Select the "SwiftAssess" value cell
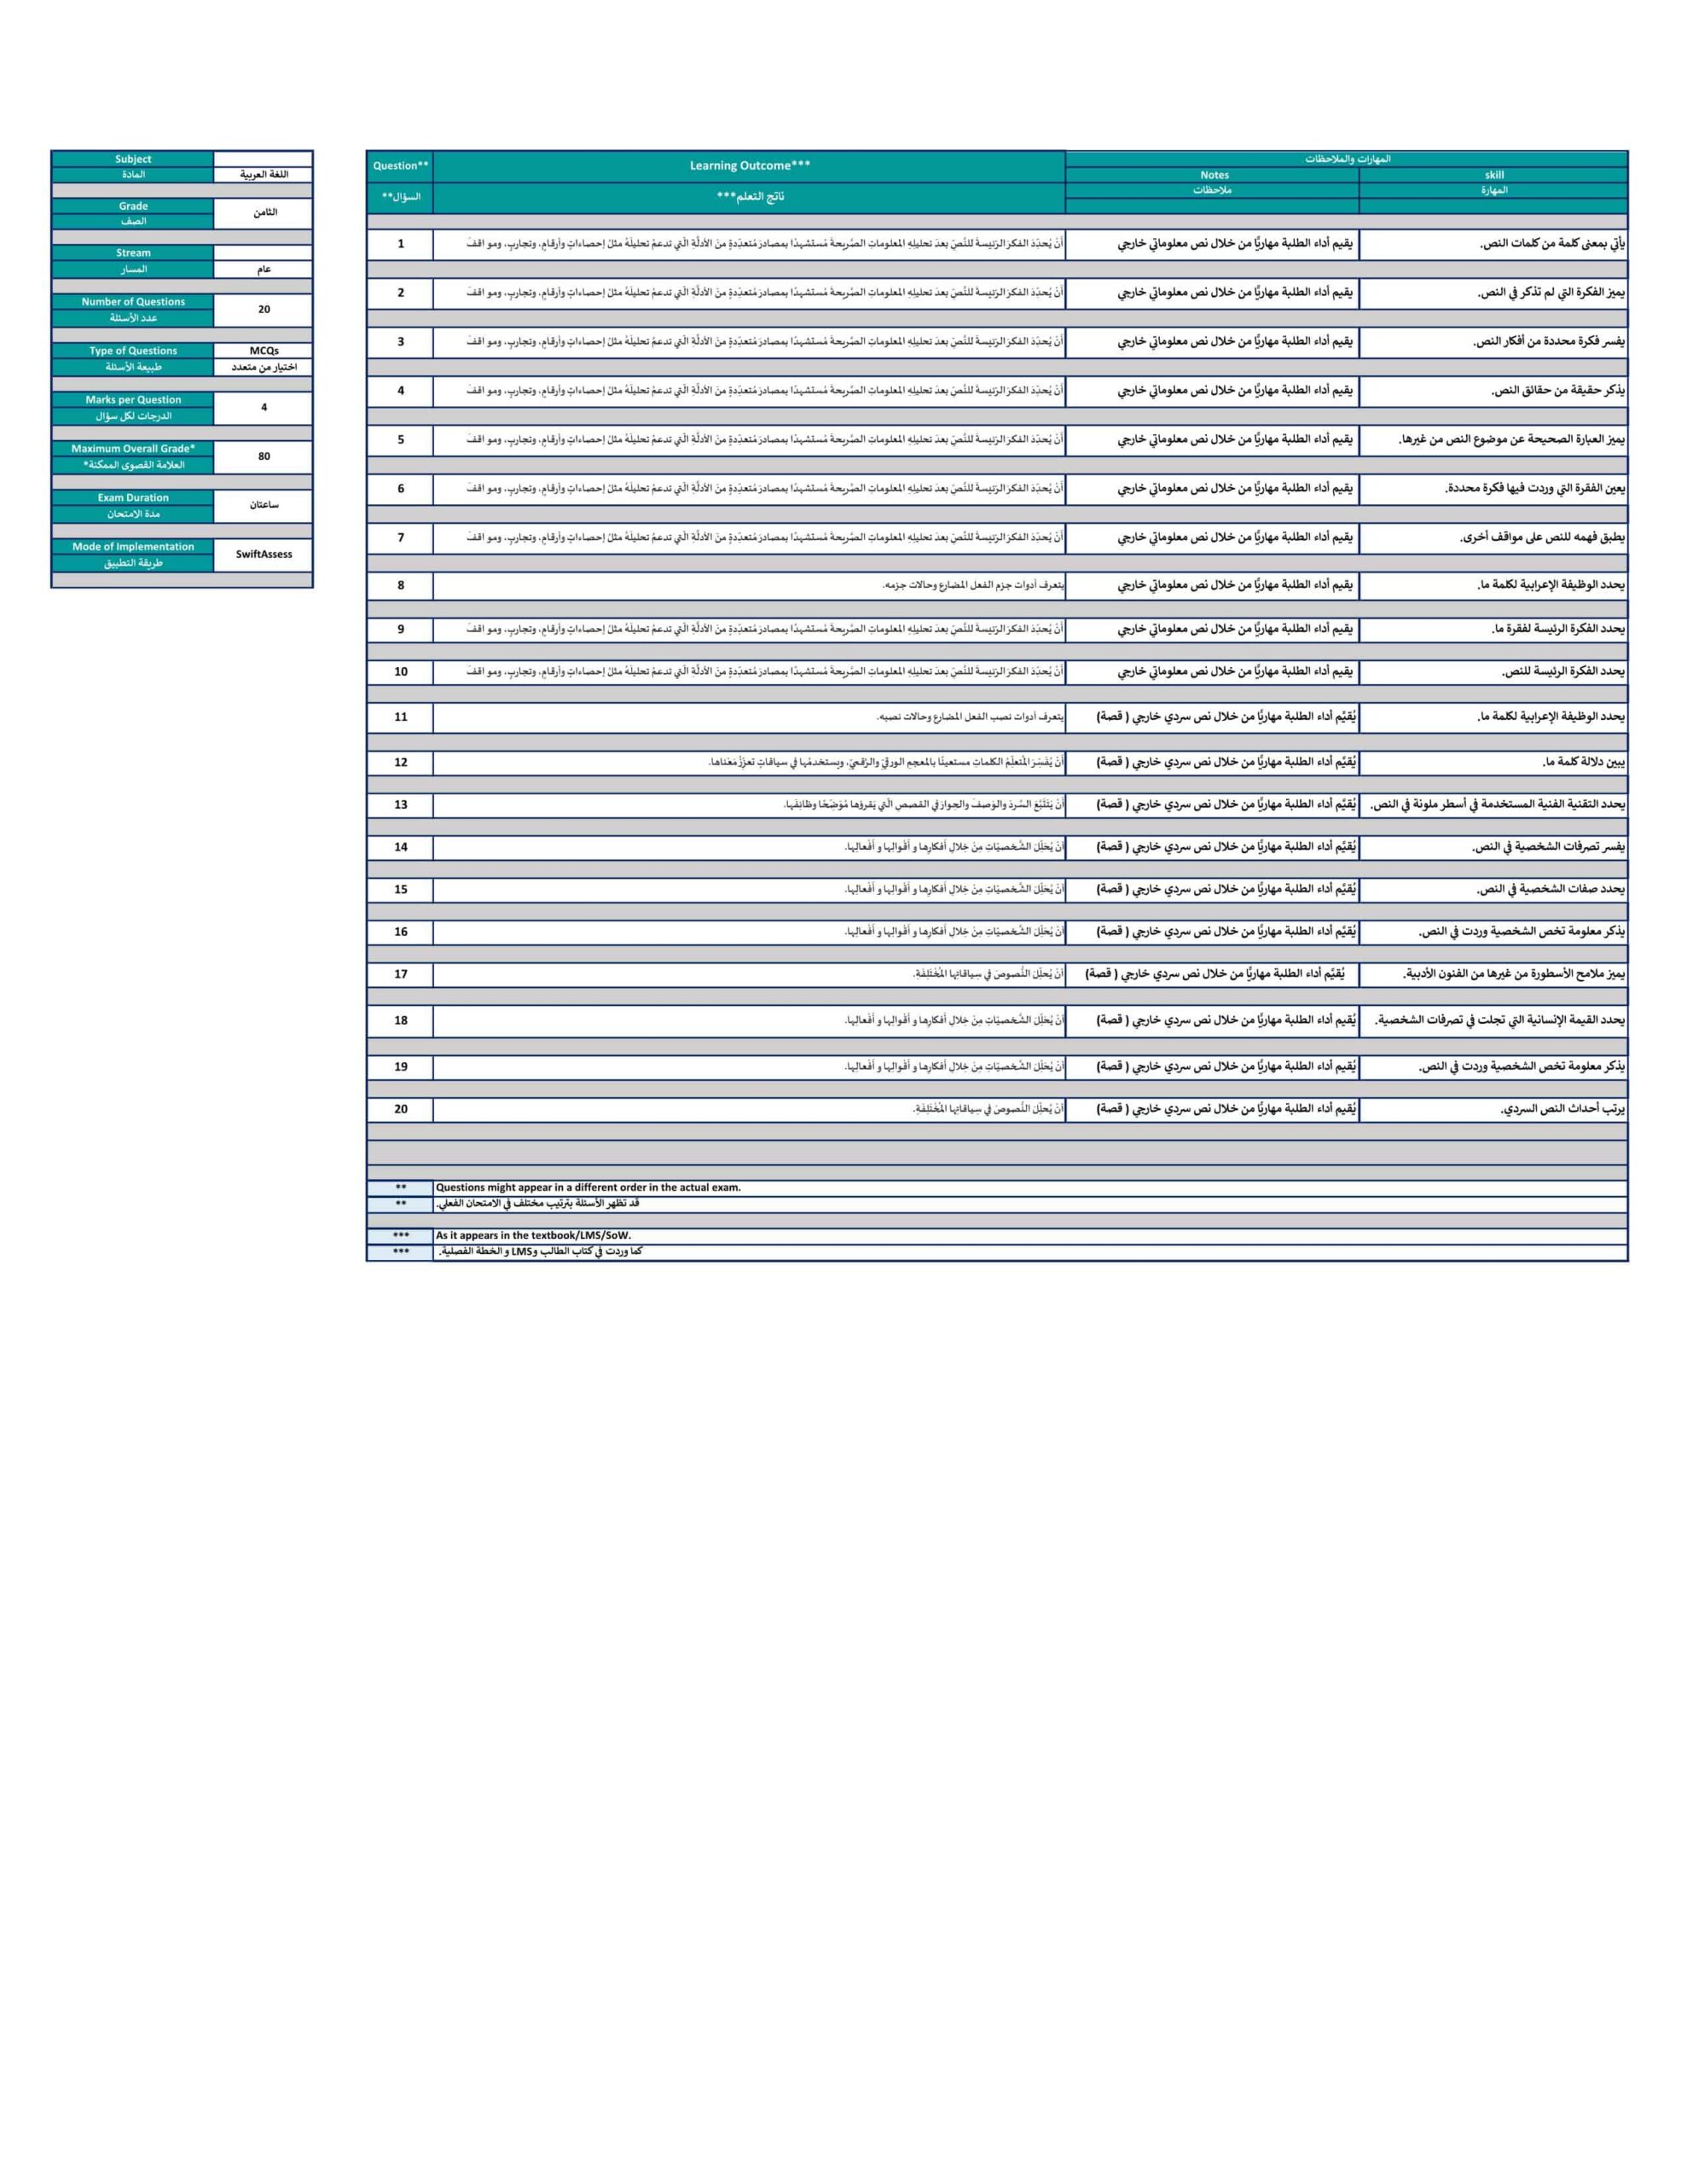1687x2184 pixels. pyautogui.click(x=264, y=555)
